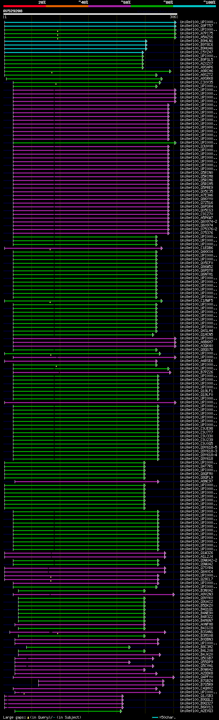
Task: Select label UniRef100_Q1W3Z6
Action: 196,553
